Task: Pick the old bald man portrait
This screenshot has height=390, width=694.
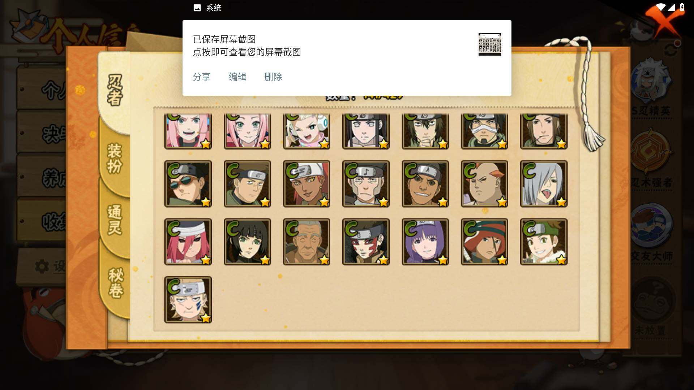Action: [x=307, y=242]
